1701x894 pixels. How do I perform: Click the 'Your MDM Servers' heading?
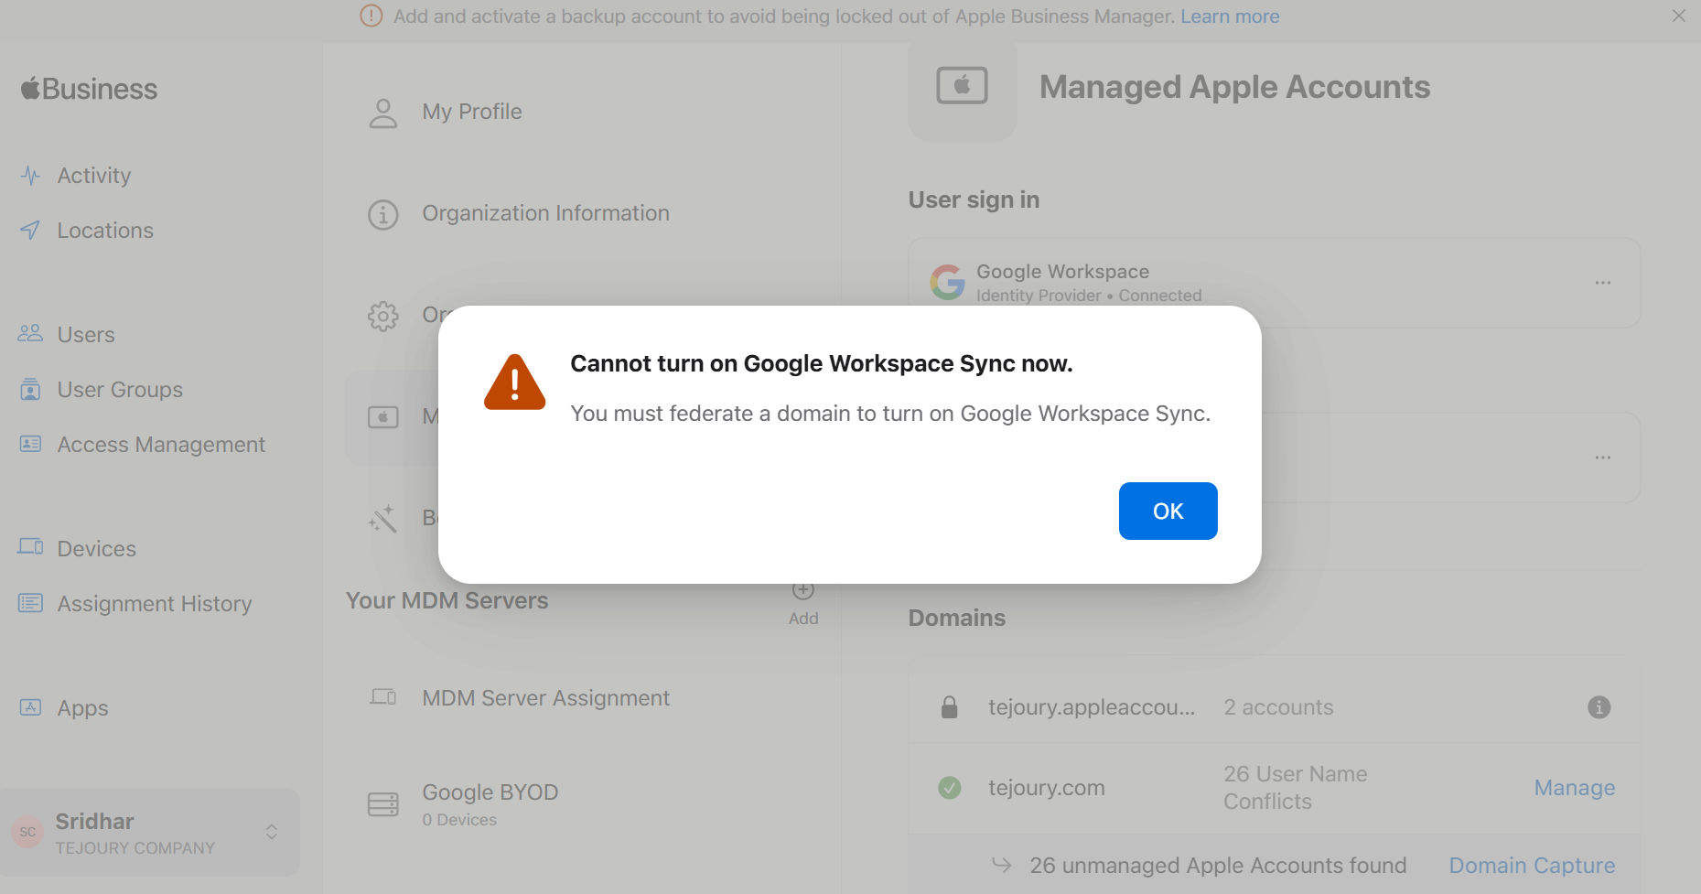[x=447, y=601]
